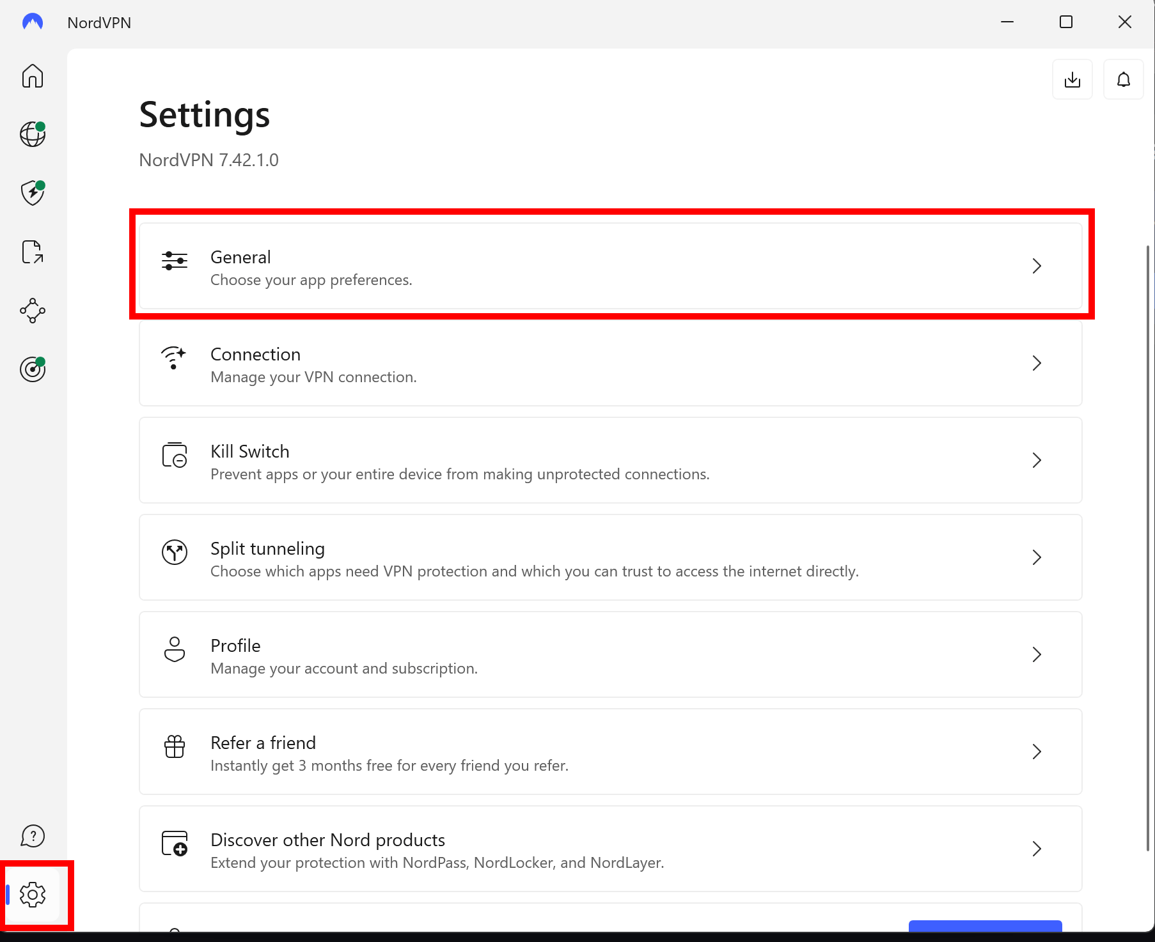This screenshot has width=1155, height=942.
Task: Open the Refer a friend label
Action: pos(263,743)
